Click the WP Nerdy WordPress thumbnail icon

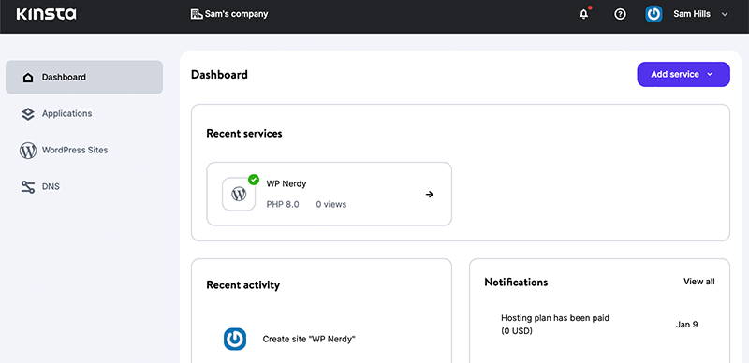(x=239, y=194)
